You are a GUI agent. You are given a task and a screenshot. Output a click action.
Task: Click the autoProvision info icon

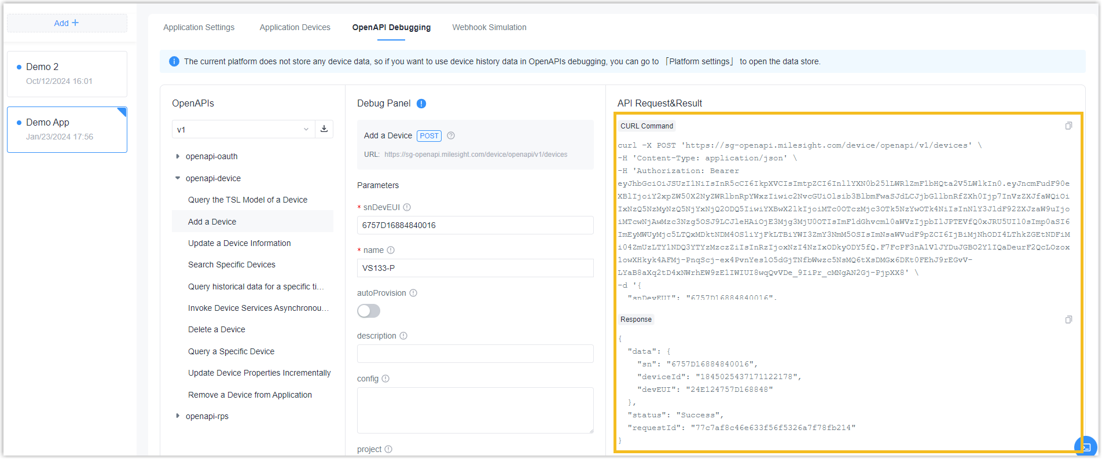[x=413, y=293]
